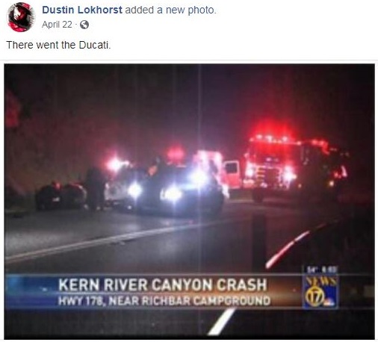
Task: Click the dark vehicle at photo left
Action: click(x=61, y=196)
